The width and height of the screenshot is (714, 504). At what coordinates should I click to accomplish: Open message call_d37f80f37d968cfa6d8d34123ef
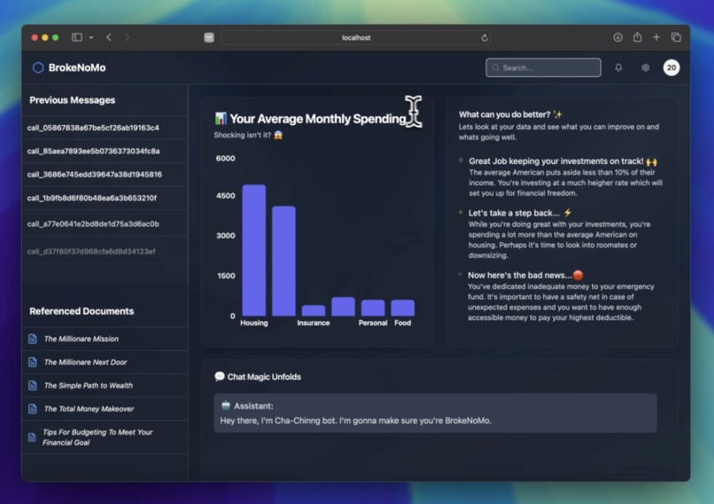105,252
